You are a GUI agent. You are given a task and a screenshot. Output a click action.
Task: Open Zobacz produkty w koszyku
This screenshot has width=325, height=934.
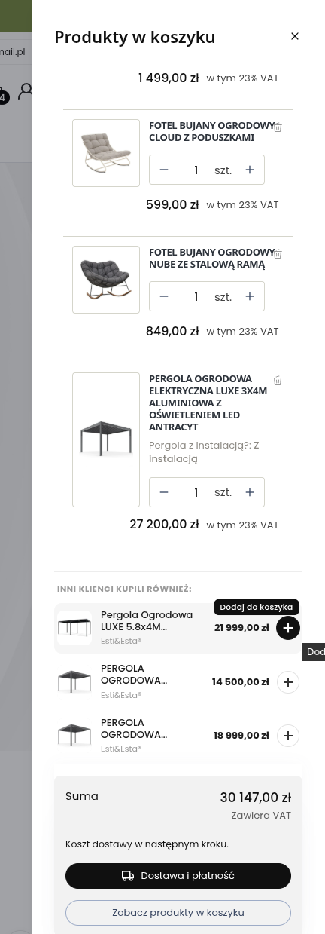[178, 912]
